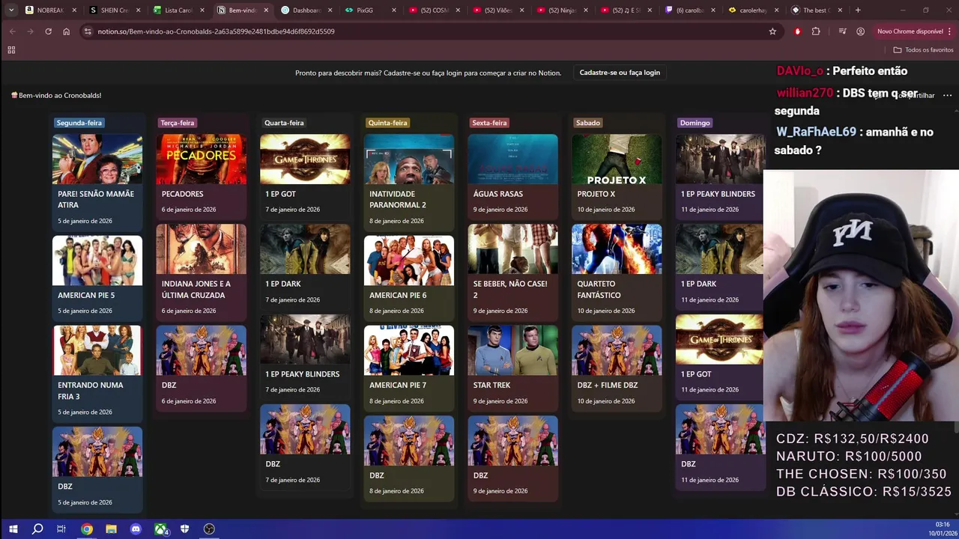This screenshot has width=959, height=539.
Task: Go back to the previous page
Action: pos(12,31)
